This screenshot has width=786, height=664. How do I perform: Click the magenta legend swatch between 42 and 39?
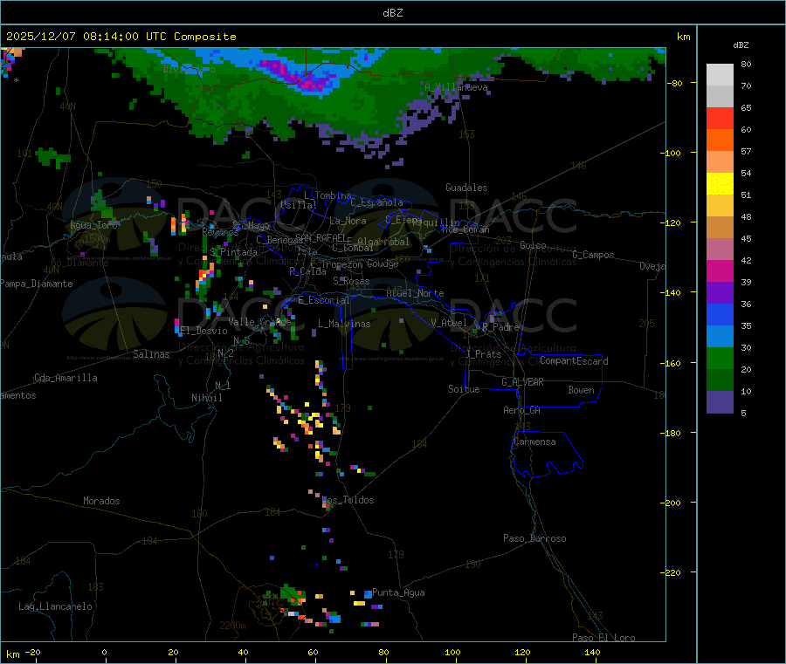click(720, 270)
